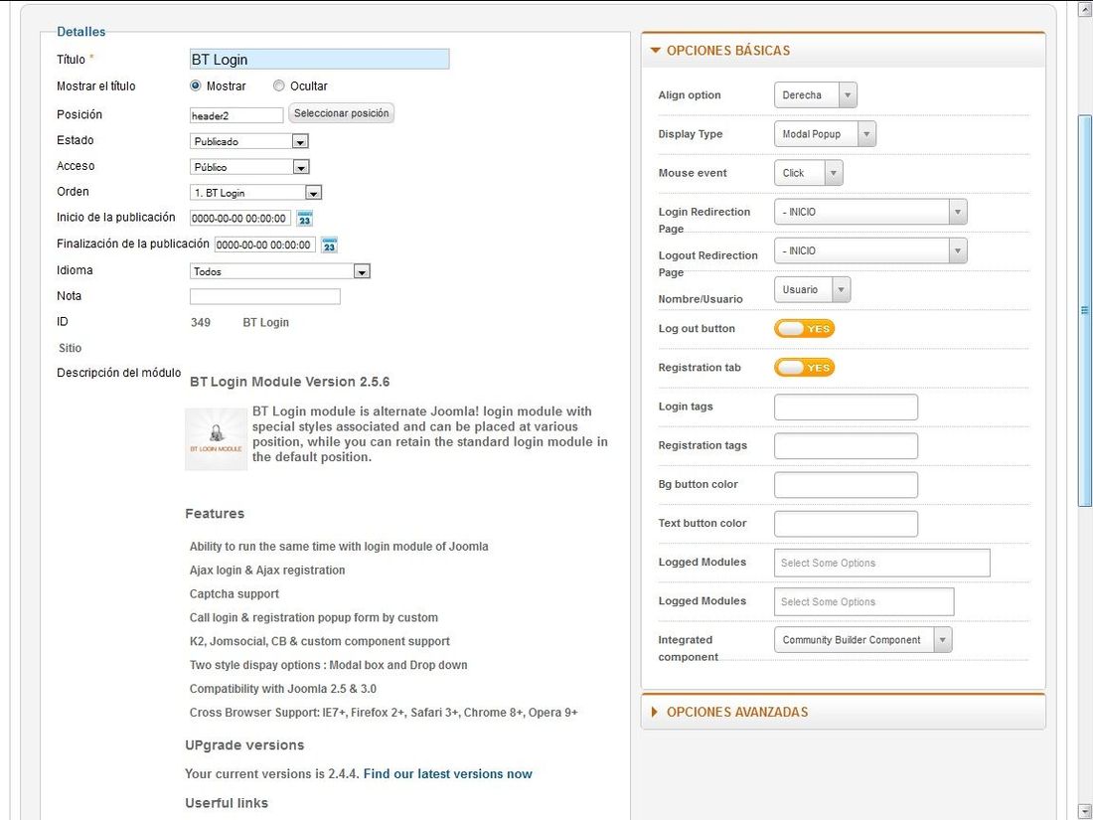The height and width of the screenshot is (820, 1093).
Task: Click the vertical scrollbar thumb
Action: click(x=1085, y=310)
